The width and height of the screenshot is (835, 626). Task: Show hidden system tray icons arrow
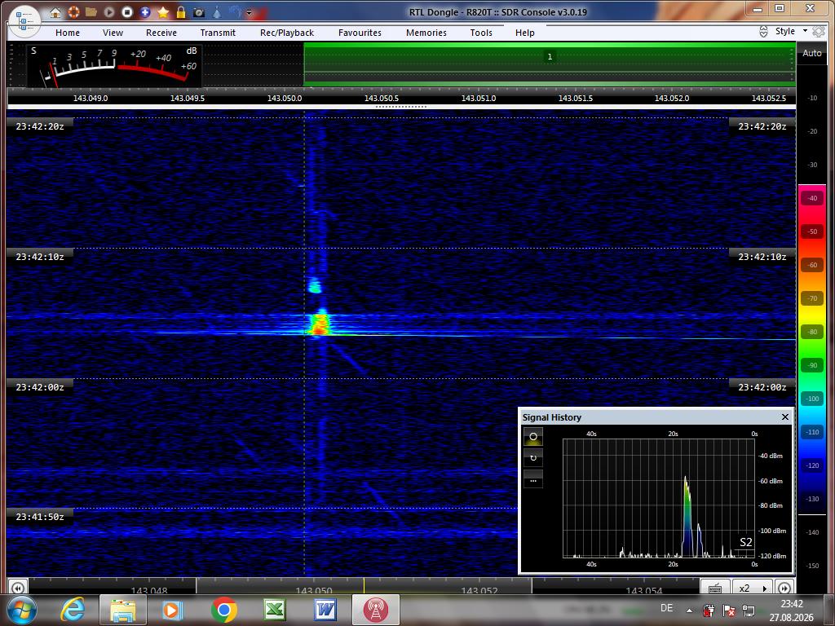pos(689,611)
